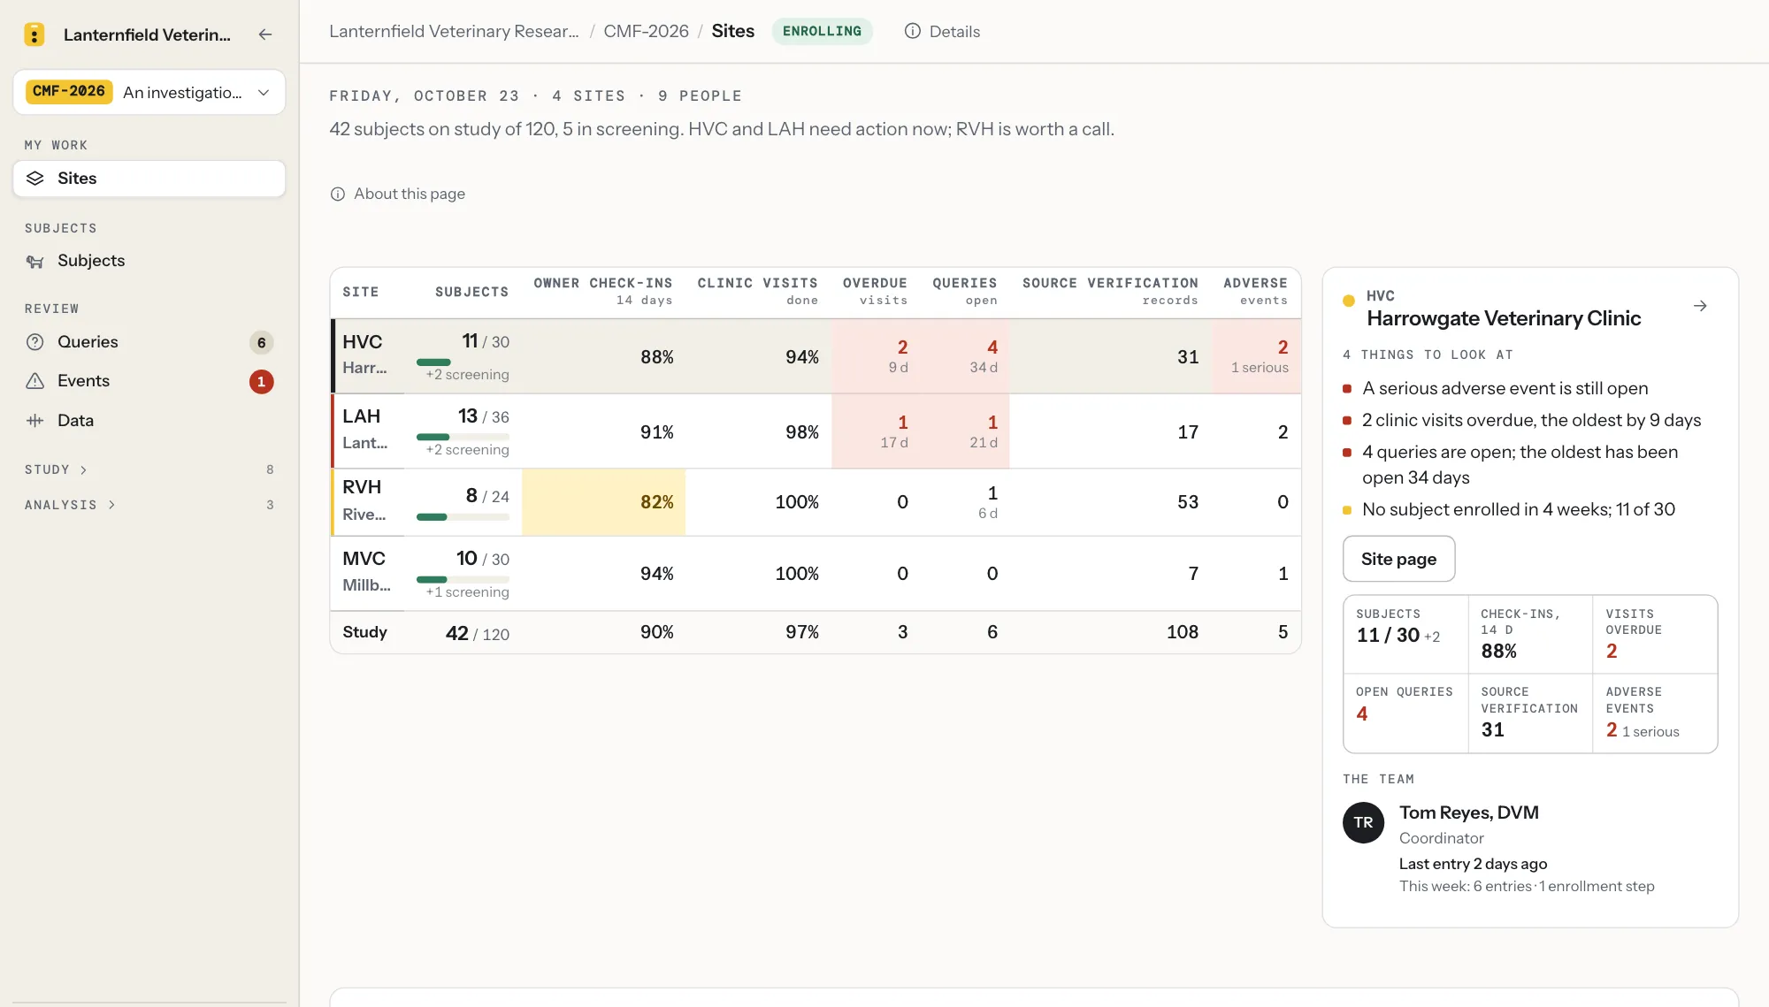Screen dimensions: 1769x1007
Task: Click the red Events badge showing 1
Action: pyautogui.click(x=261, y=381)
